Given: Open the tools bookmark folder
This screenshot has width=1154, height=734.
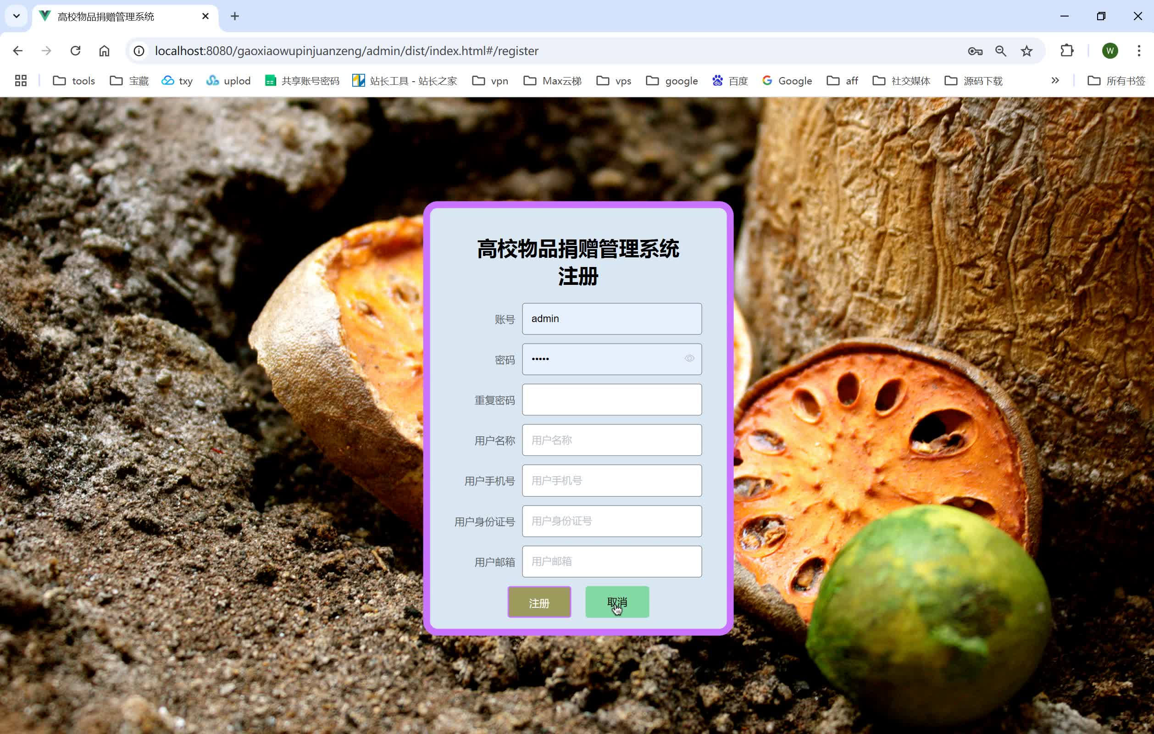Looking at the screenshot, I should click(74, 81).
